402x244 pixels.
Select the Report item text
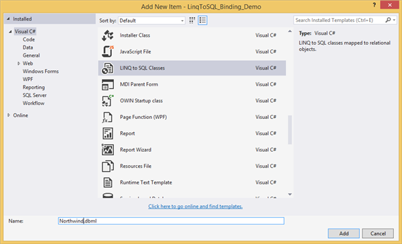[x=127, y=134]
